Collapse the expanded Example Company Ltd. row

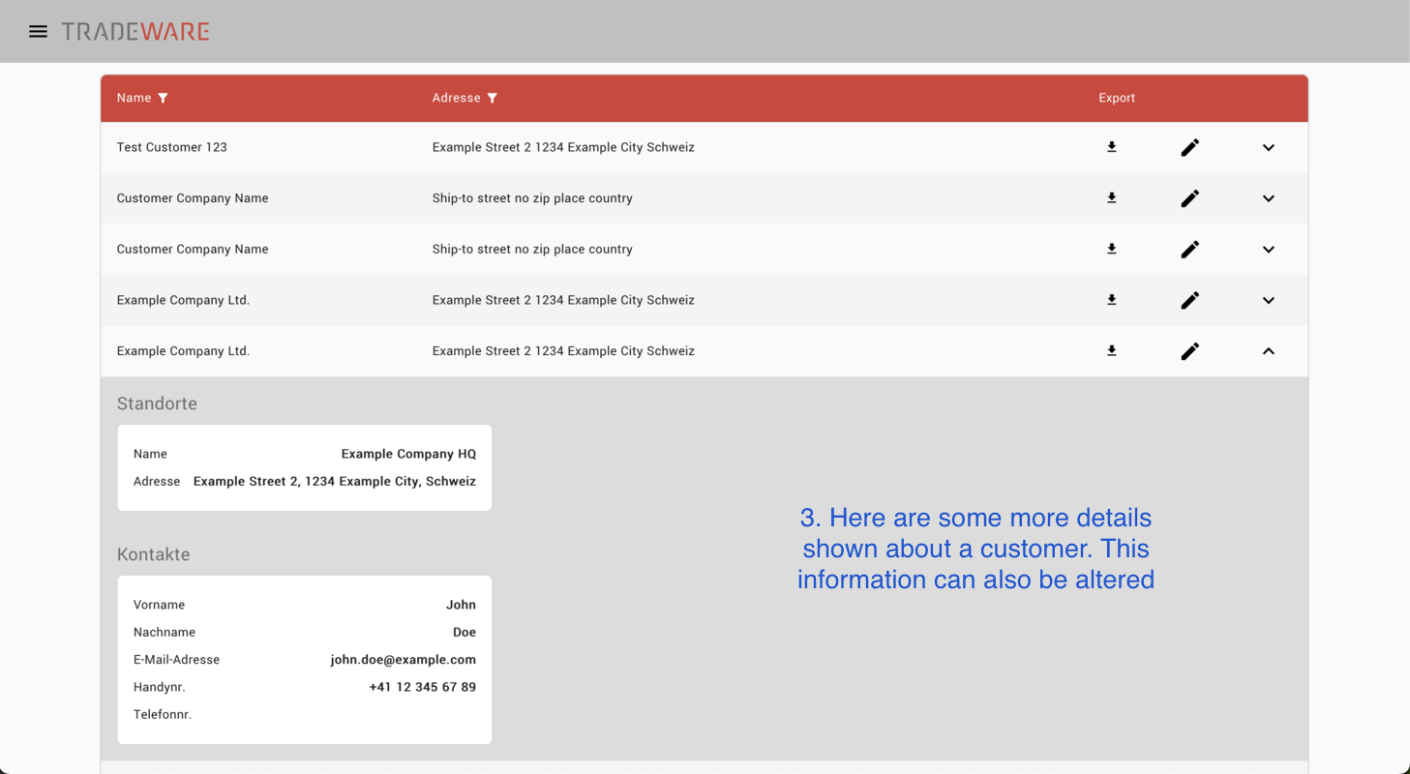point(1269,351)
